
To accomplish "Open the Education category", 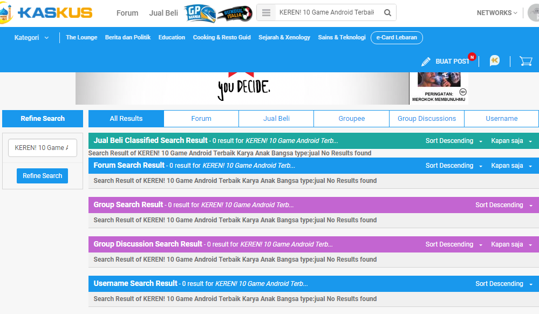I will click(x=172, y=37).
